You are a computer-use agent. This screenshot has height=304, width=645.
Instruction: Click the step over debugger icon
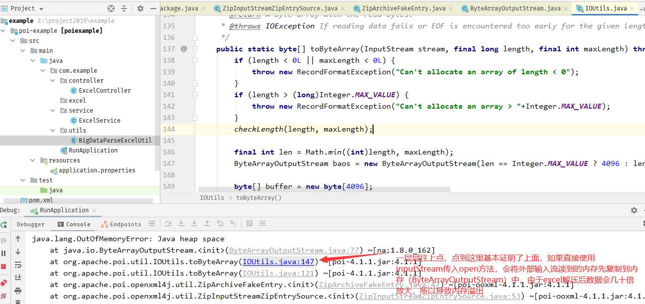tap(169, 224)
